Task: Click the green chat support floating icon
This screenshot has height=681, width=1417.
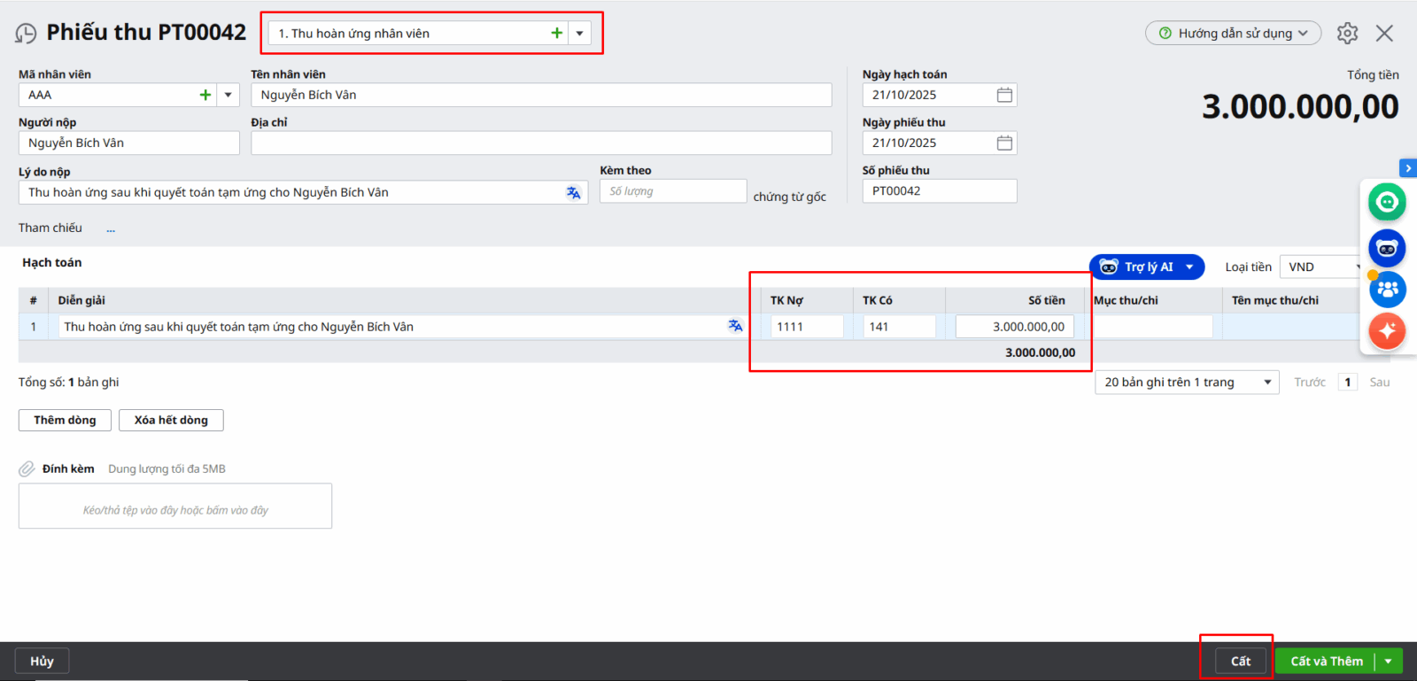Action: pyautogui.click(x=1387, y=203)
